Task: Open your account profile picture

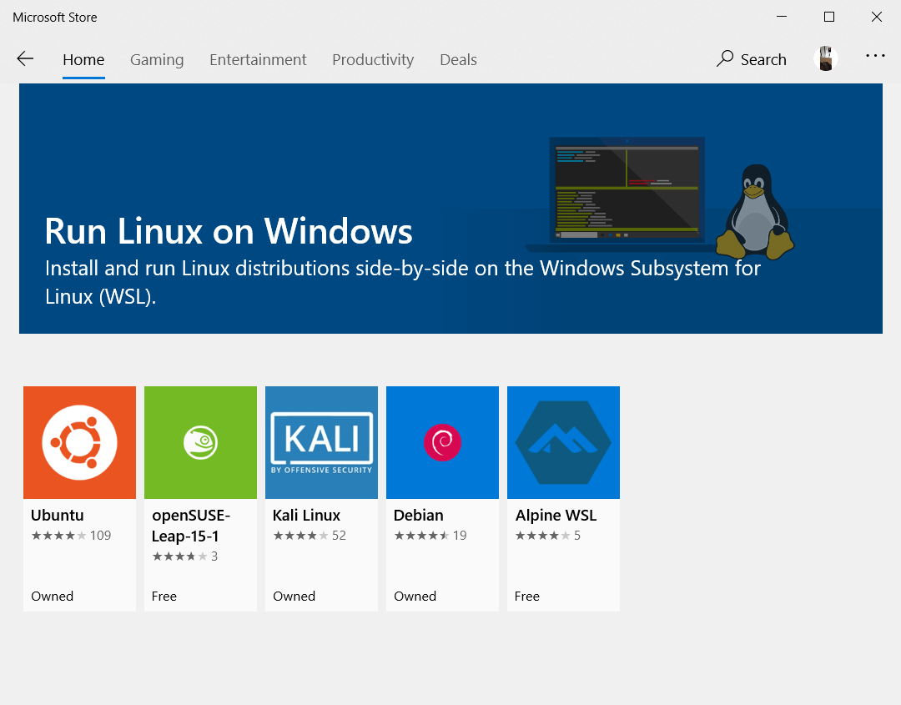Action: [x=825, y=58]
